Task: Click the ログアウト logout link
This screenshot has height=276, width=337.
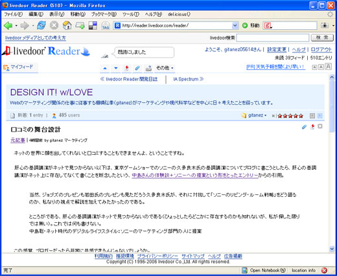Action: (321, 50)
